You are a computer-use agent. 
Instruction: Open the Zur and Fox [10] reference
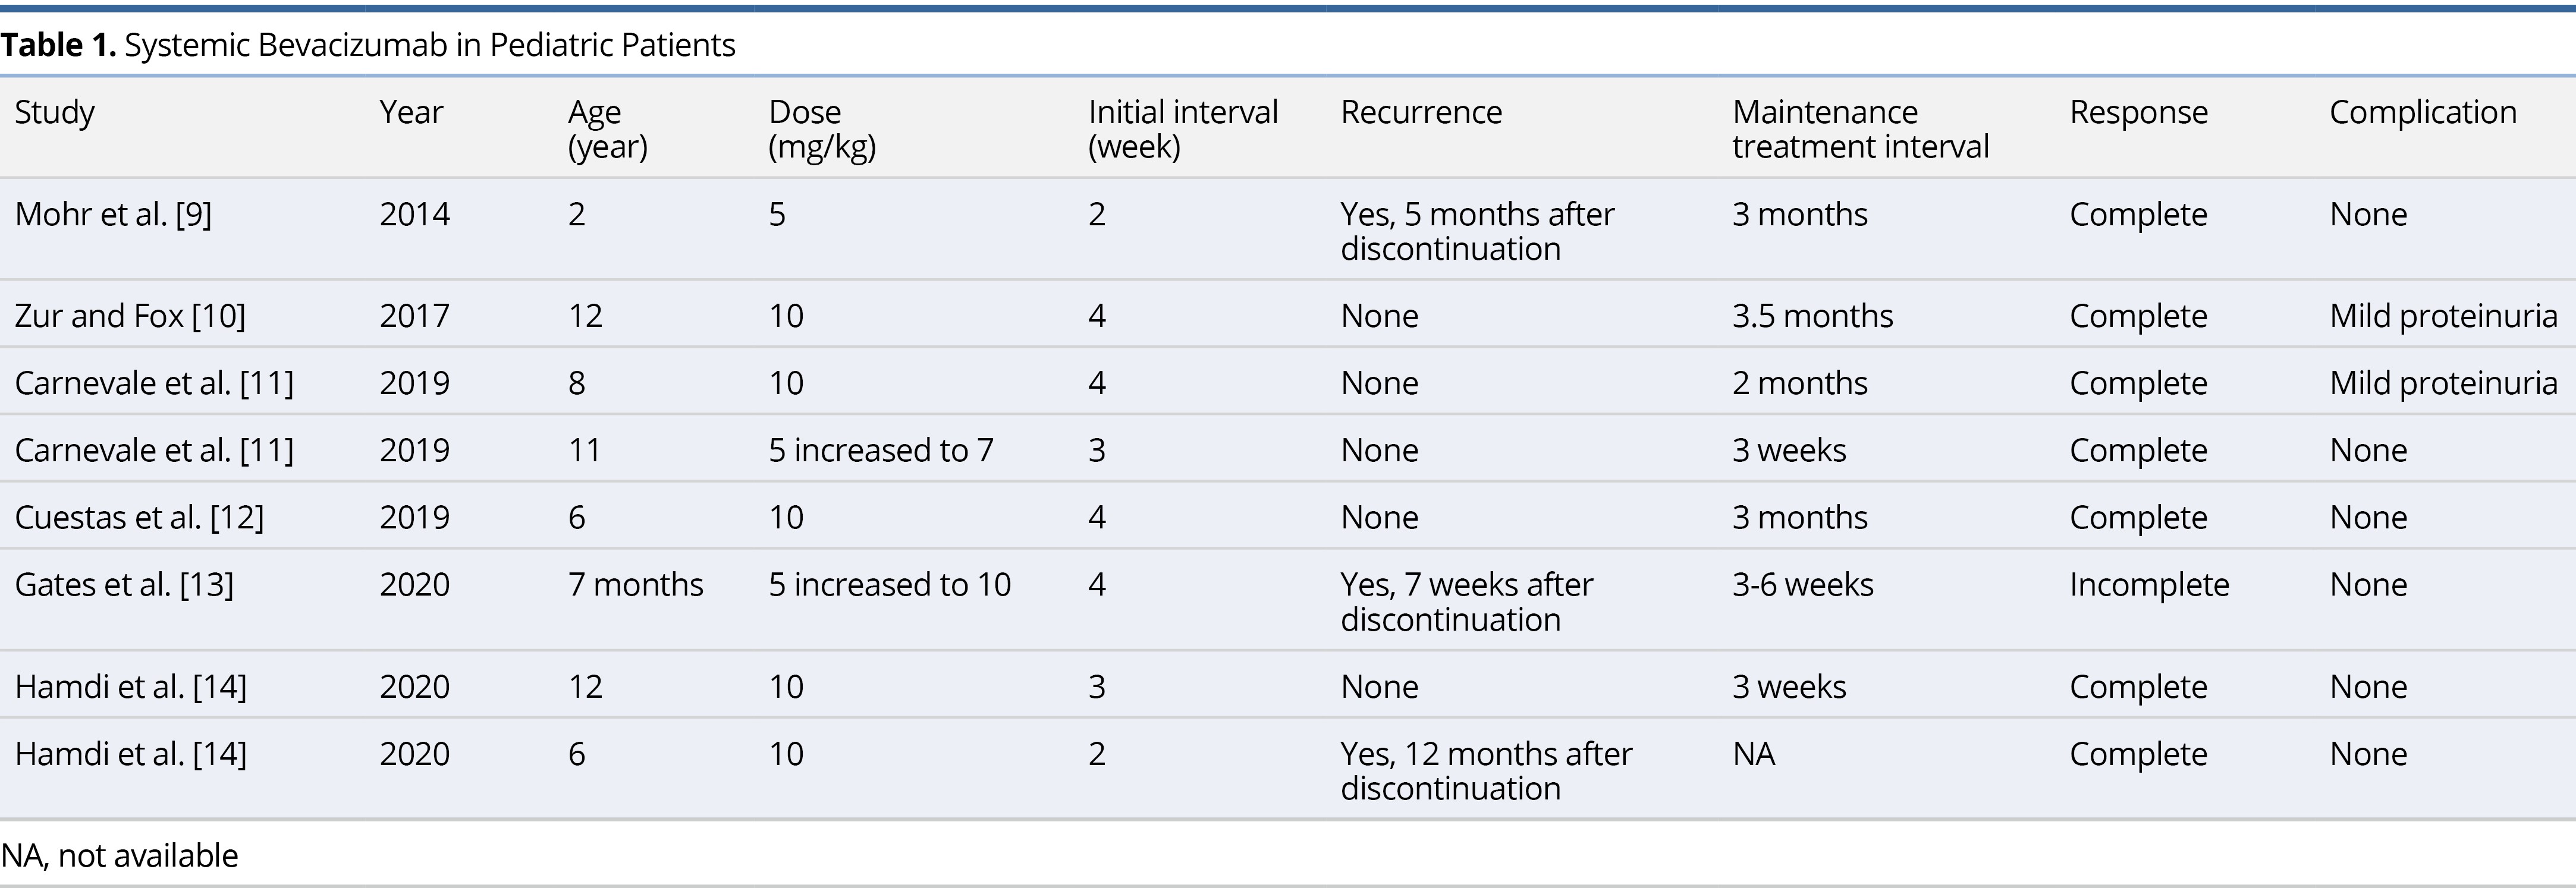point(130,316)
